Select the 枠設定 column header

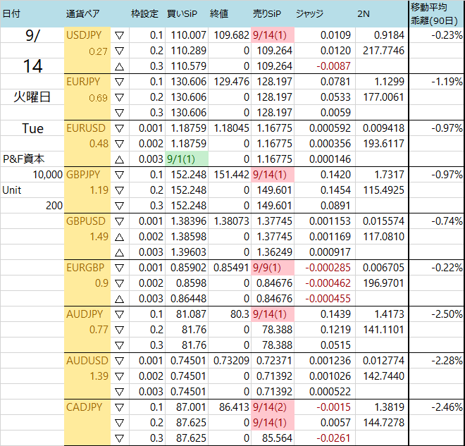point(144,13)
